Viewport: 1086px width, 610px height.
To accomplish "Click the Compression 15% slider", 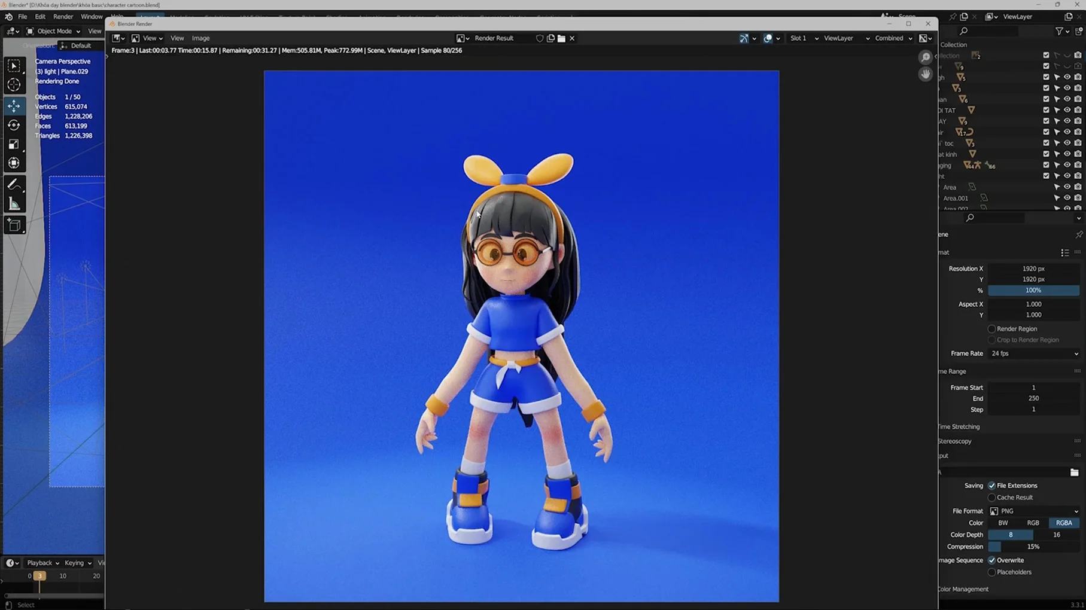I will pyautogui.click(x=1034, y=547).
